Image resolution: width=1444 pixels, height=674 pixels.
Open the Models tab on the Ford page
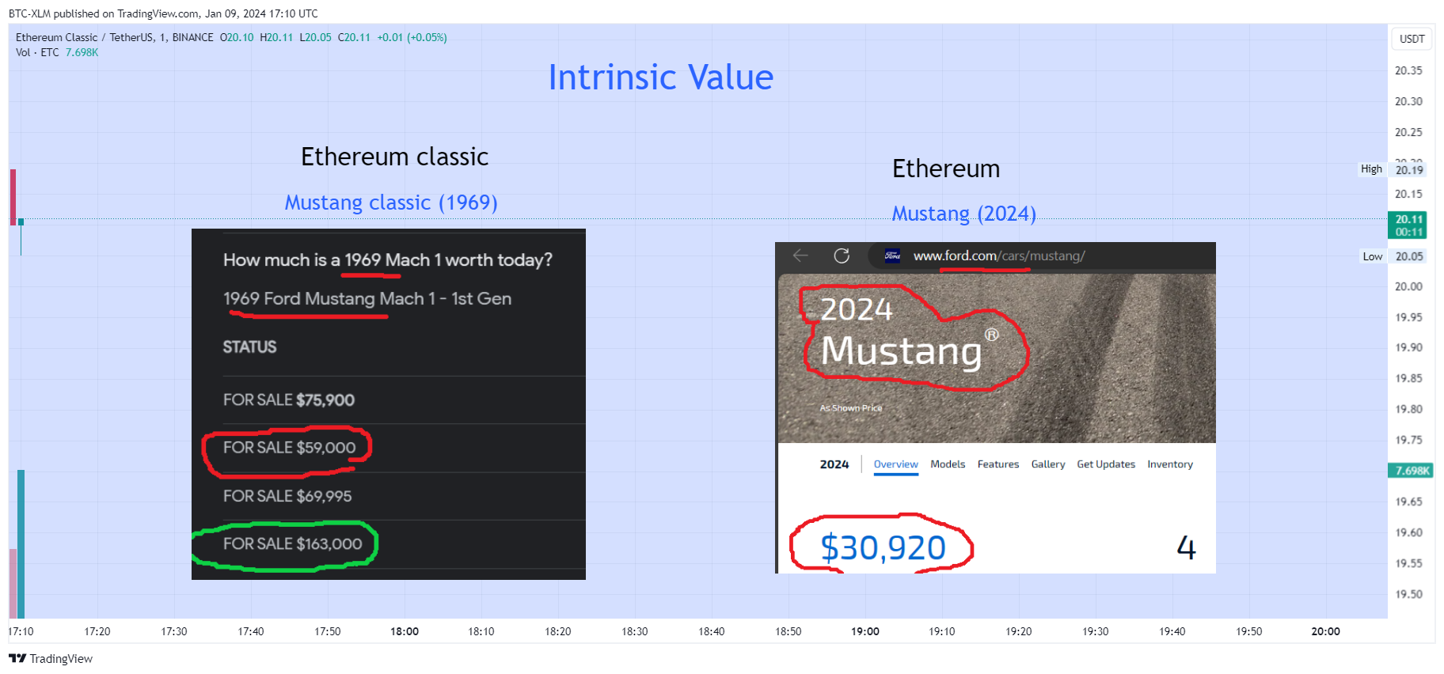[948, 464]
